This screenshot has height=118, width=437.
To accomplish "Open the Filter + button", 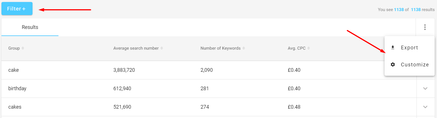I will (x=17, y=9).
